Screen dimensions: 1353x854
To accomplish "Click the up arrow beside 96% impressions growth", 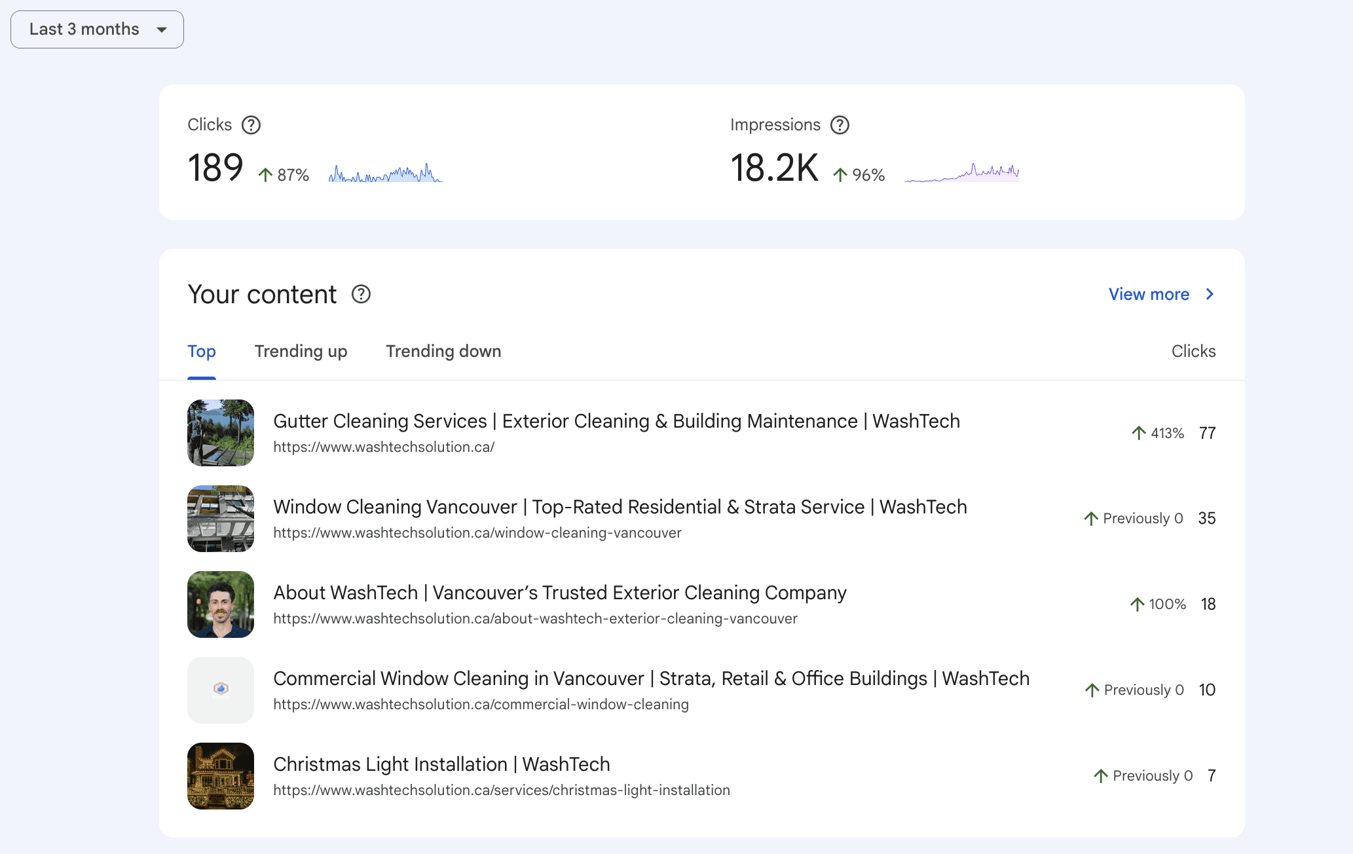I will coord(840,175).
